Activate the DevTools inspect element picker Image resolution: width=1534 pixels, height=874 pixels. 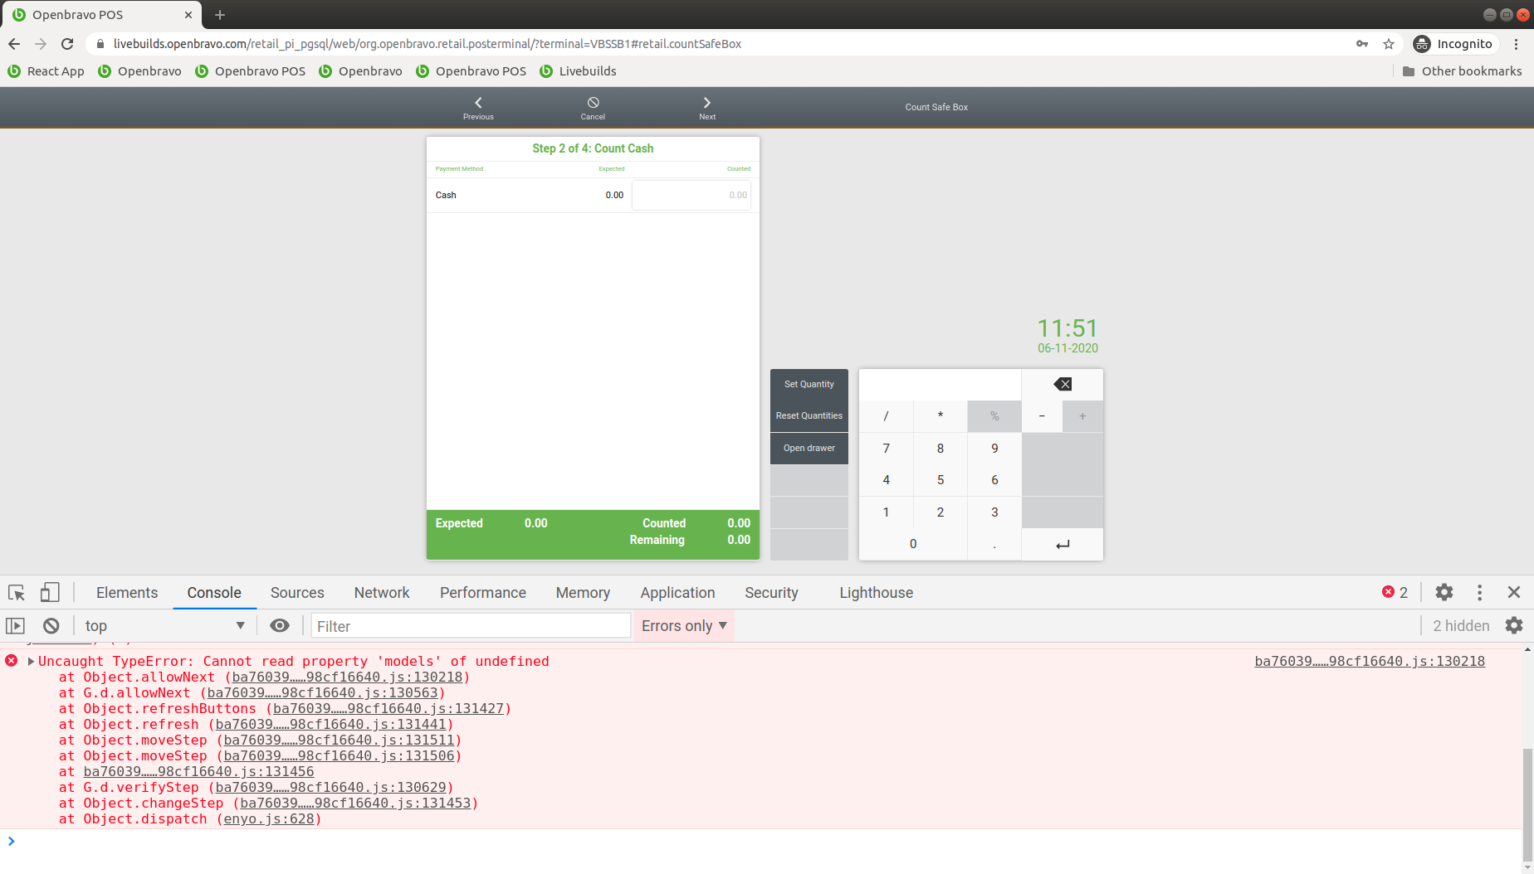pyautogui.click(x=17, y=592)
